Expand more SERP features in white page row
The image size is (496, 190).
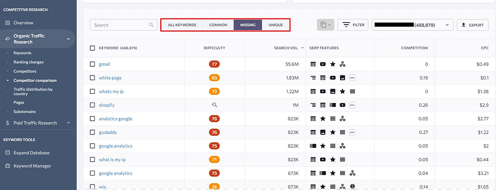(352, 78)
